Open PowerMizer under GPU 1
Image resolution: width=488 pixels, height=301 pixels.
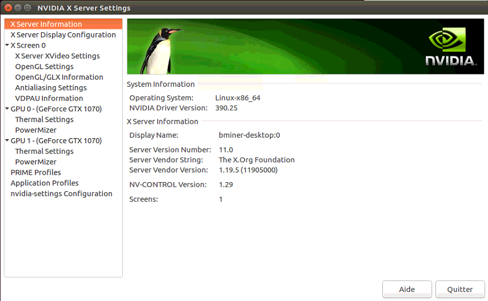point(36,162)
